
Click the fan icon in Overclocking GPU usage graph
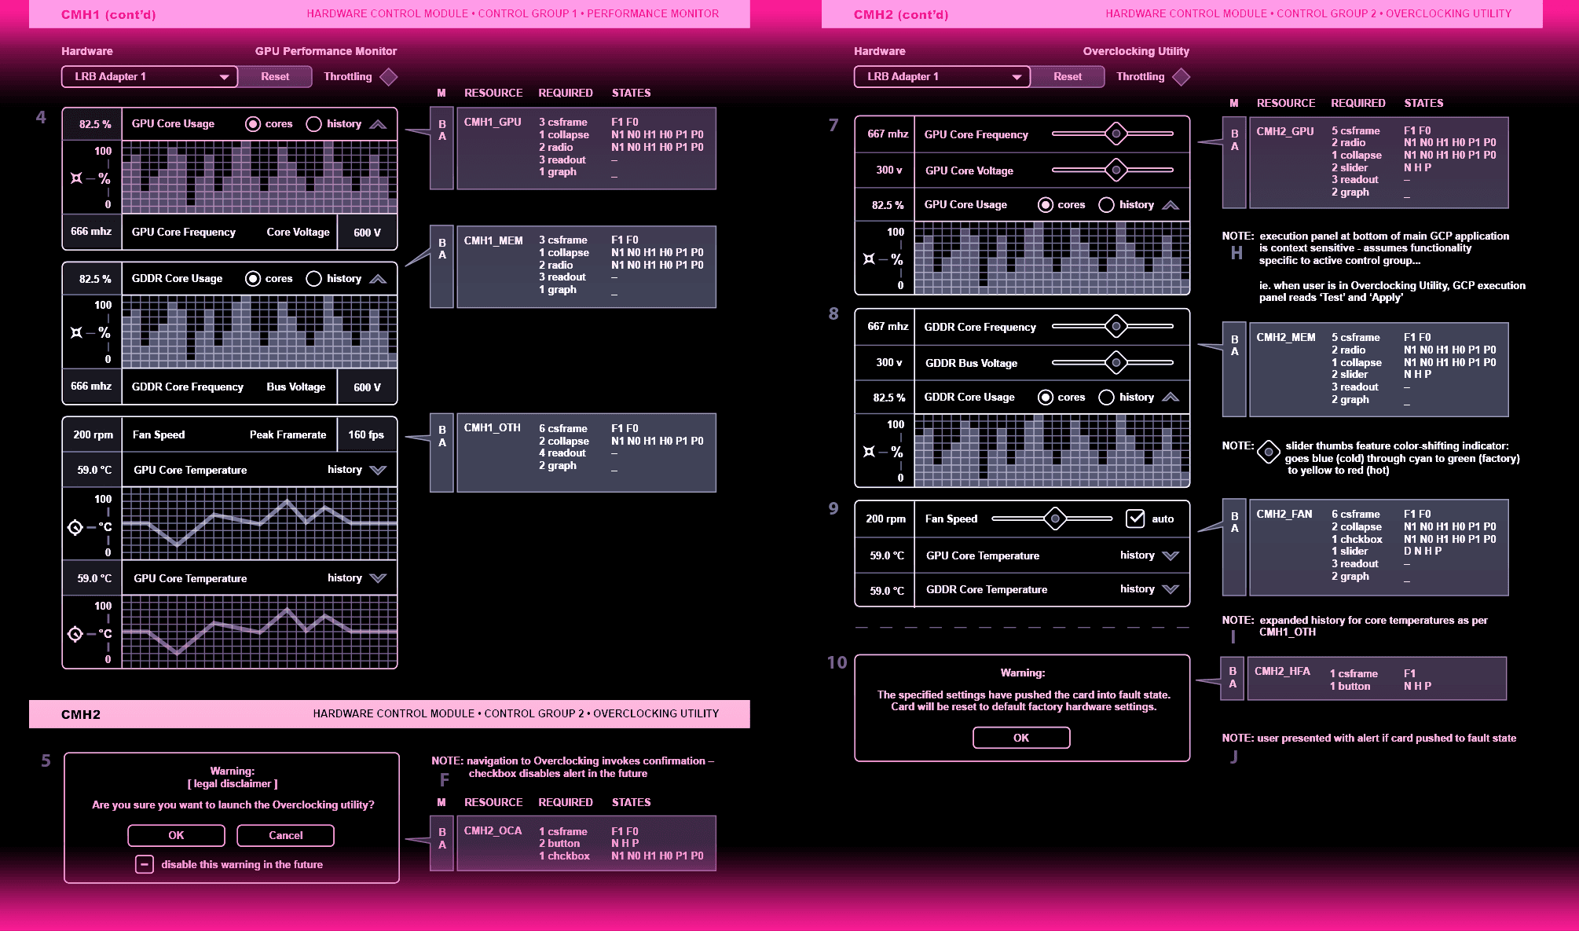(869, 259)
